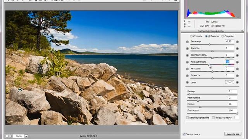Click the Экспонир value field showing -0,55
Screen dimensions: 248x139
229,41
